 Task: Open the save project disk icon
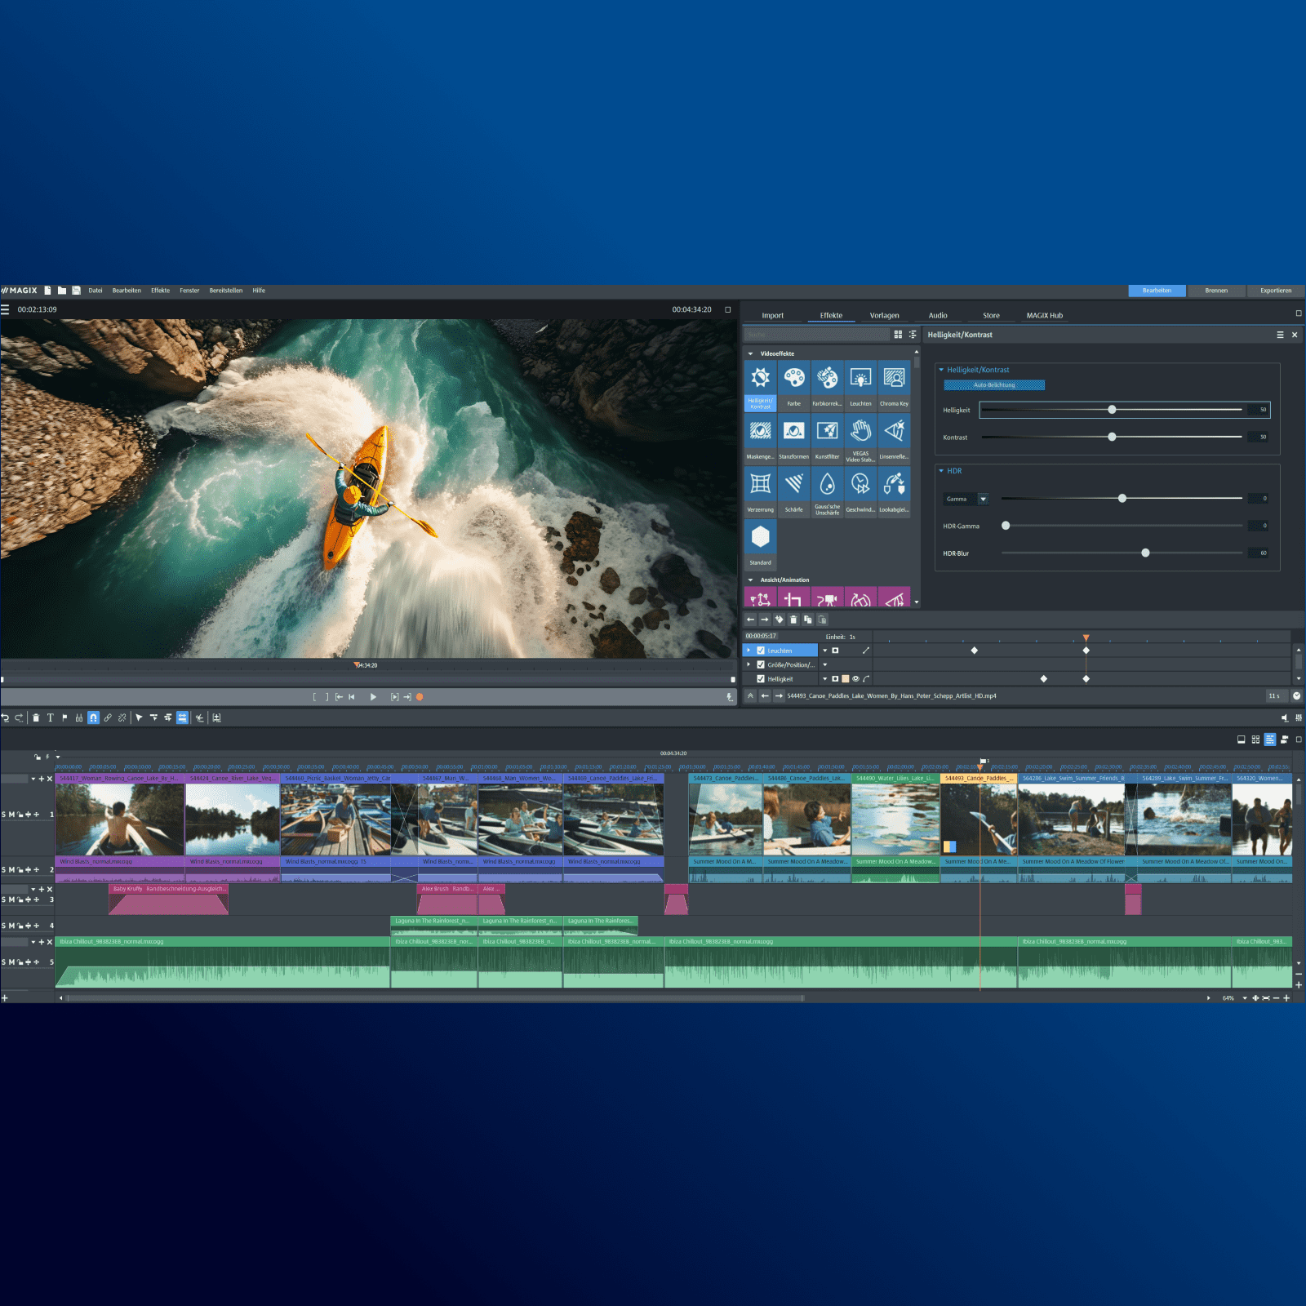click(76, 291)
